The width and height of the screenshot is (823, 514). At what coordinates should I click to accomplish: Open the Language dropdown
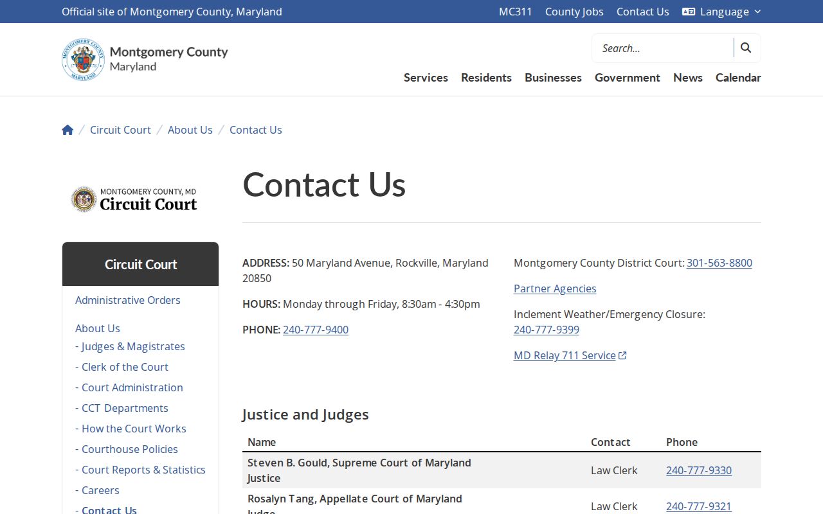coord(721,12)
